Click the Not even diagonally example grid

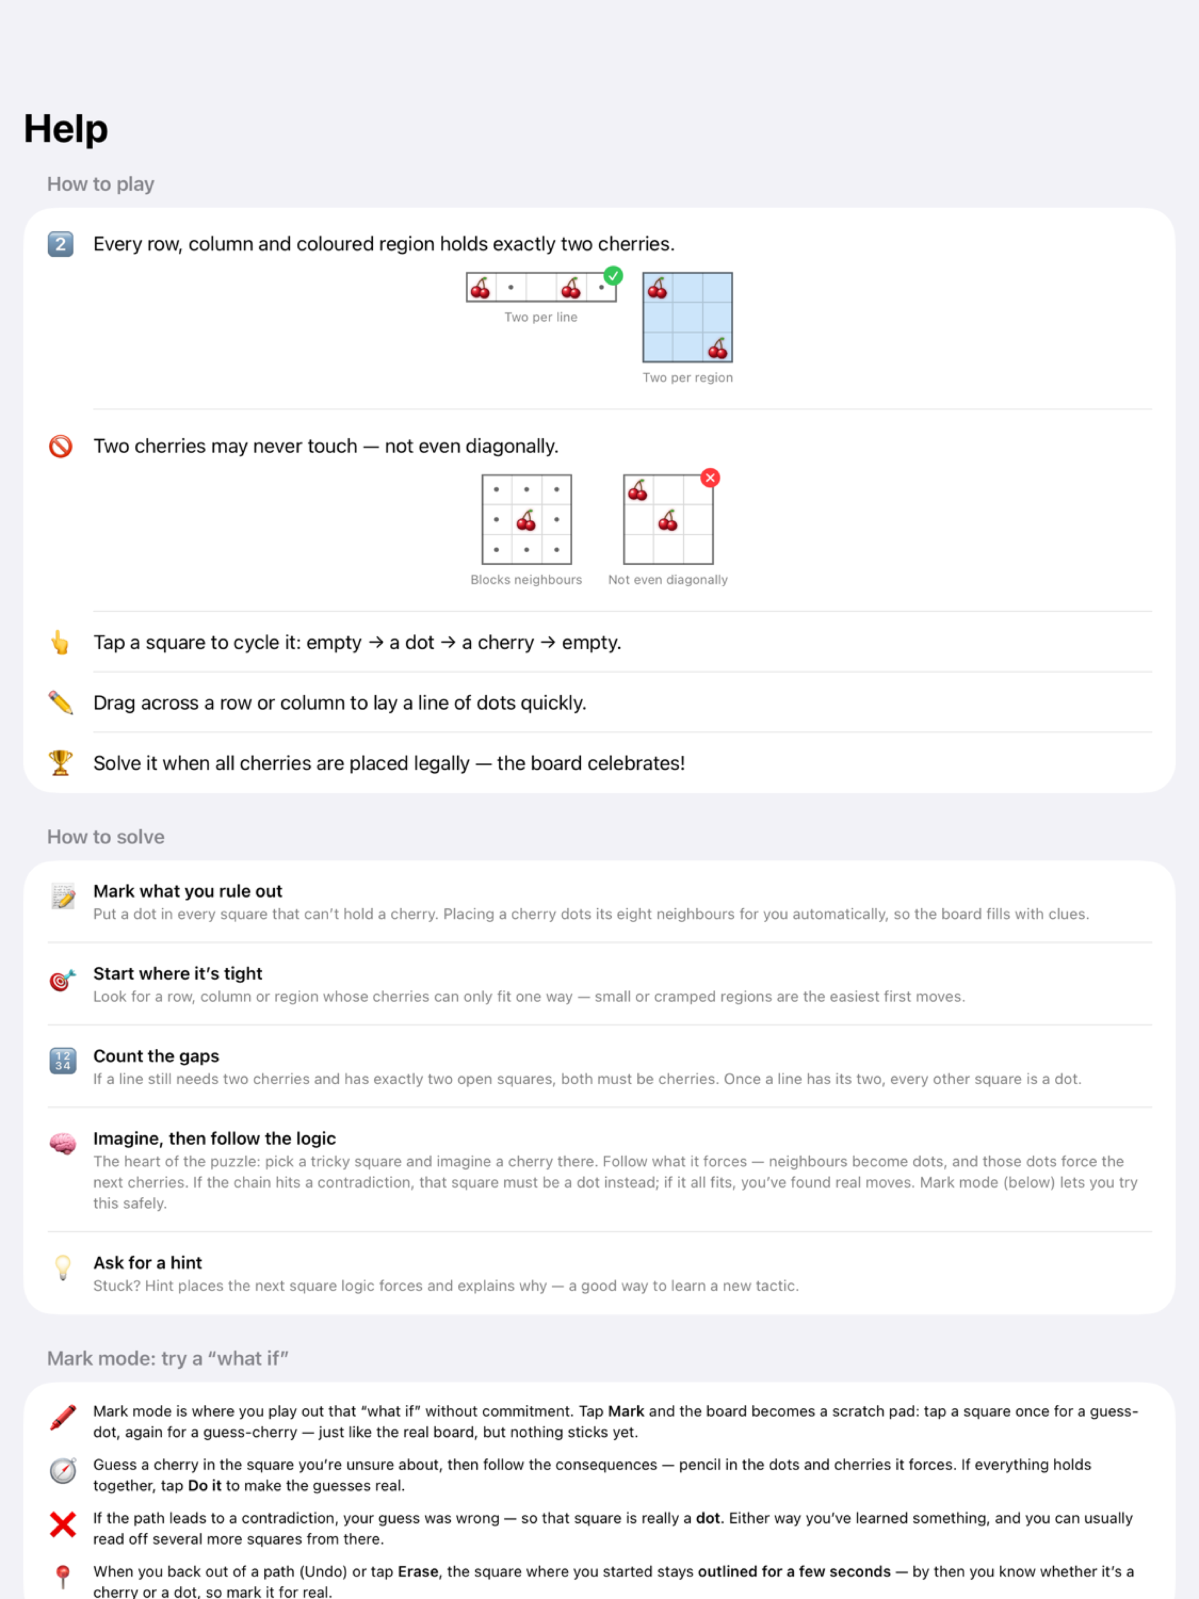[669, 519]
